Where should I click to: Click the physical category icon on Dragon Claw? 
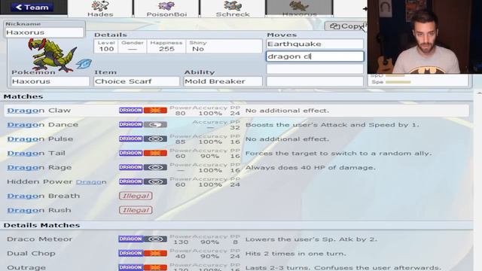pyautogui.click(x=155, y=110)
